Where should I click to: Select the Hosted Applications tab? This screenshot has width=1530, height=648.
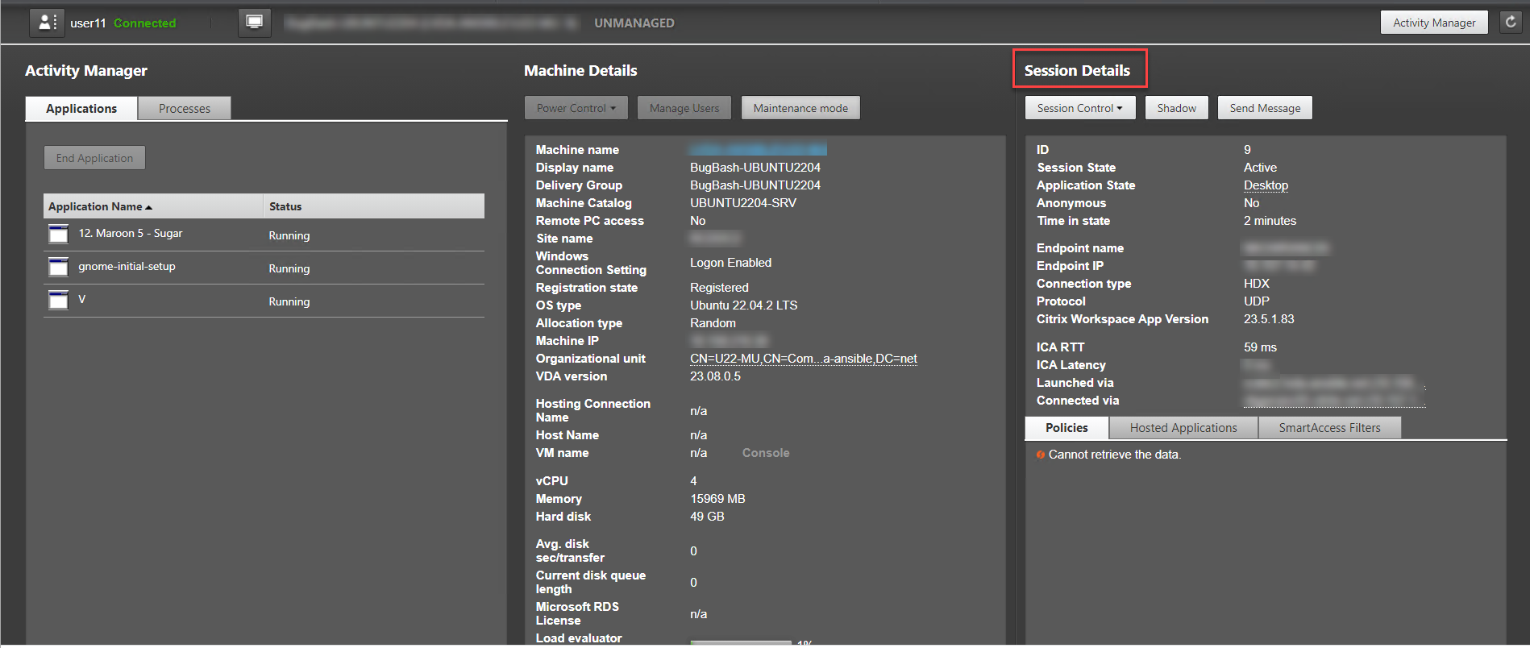coord(1183,428)
